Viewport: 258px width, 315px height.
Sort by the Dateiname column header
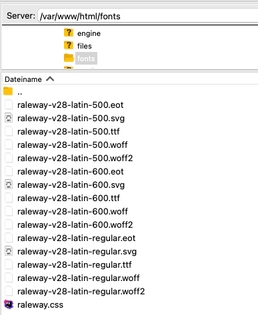tap(23, 79)
